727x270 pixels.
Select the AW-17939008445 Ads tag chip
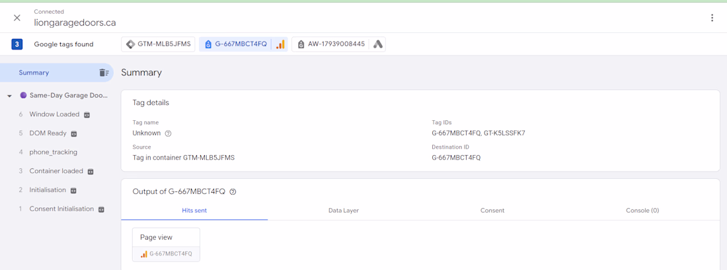[338, 44]
